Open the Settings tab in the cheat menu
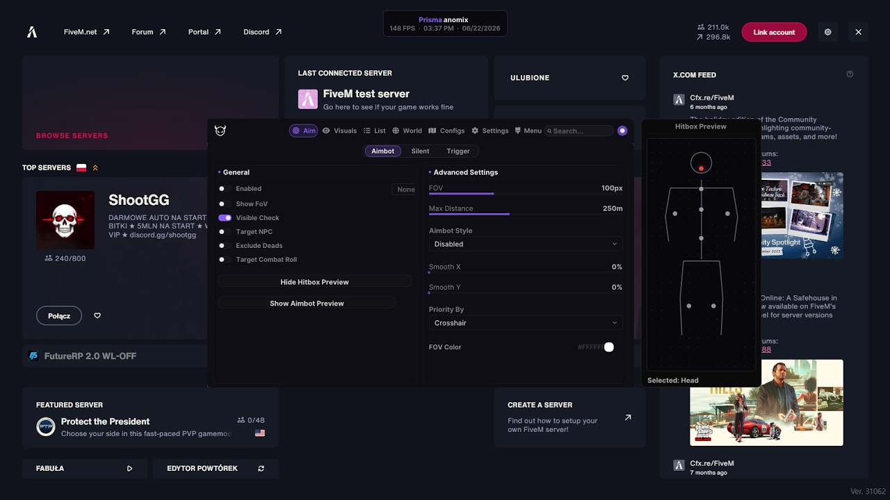 [x=489, y=131]
